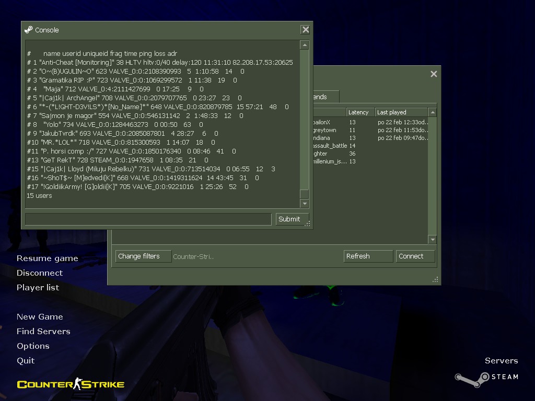Select server row ending in 'ghter'

370,154
